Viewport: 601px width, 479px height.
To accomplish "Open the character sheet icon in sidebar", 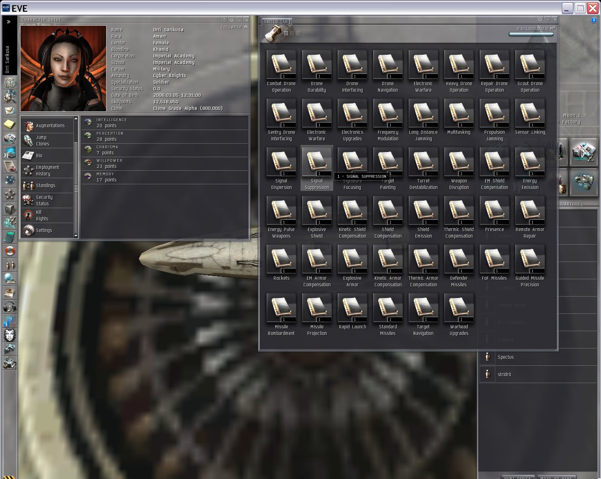I will (x=10, y=83).
